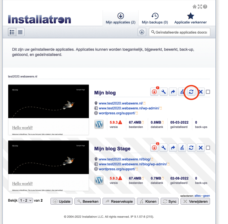
Task: Click file icon beside Mijn blog 67.4MB
Action: point(143,122)
